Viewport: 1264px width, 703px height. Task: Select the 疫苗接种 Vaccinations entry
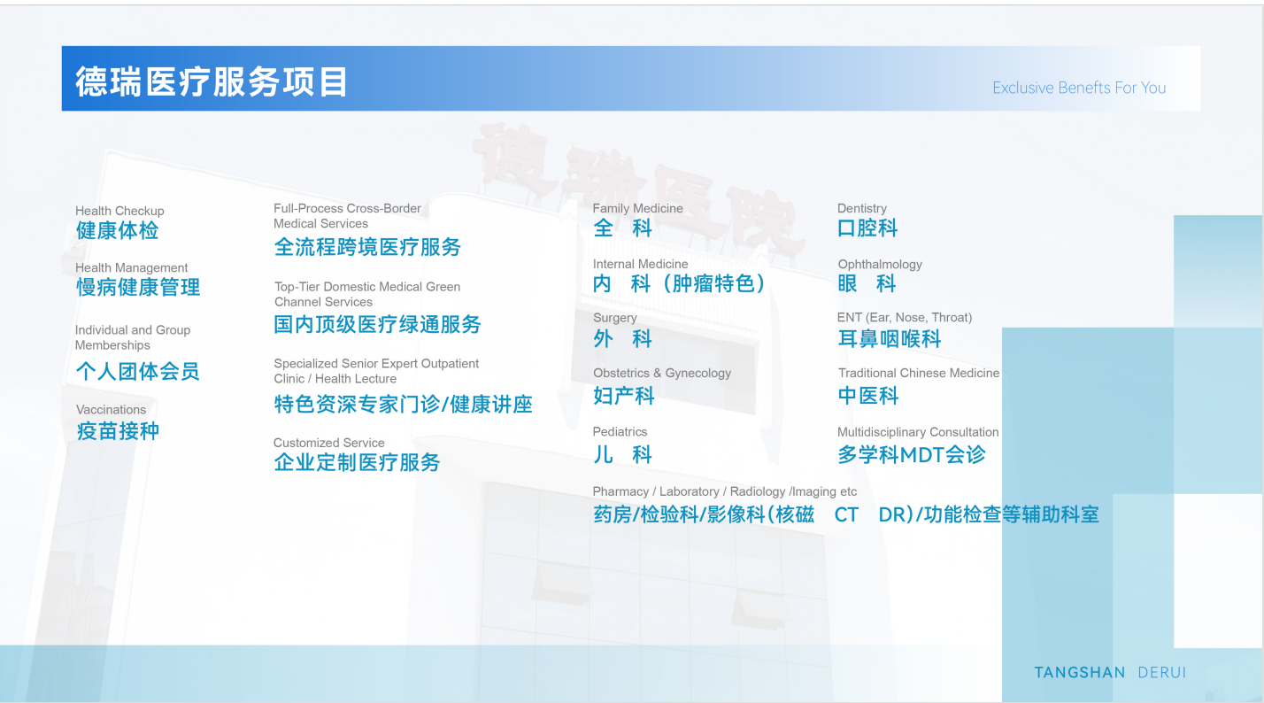click(118, 431)
